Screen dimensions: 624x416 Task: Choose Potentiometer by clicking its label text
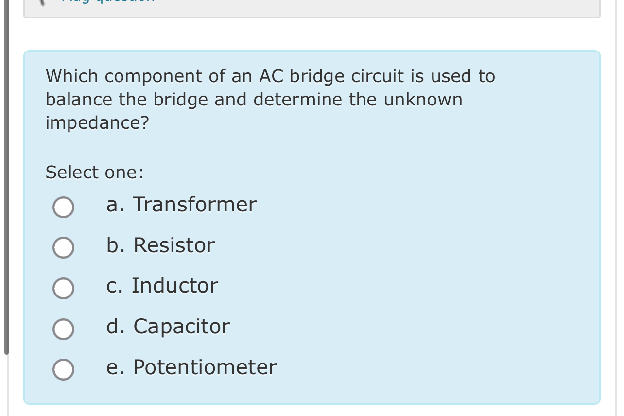pos(191,367)
